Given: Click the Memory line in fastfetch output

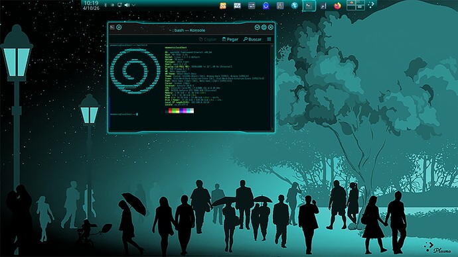Looking at the screenshot, I should point(185,93).
